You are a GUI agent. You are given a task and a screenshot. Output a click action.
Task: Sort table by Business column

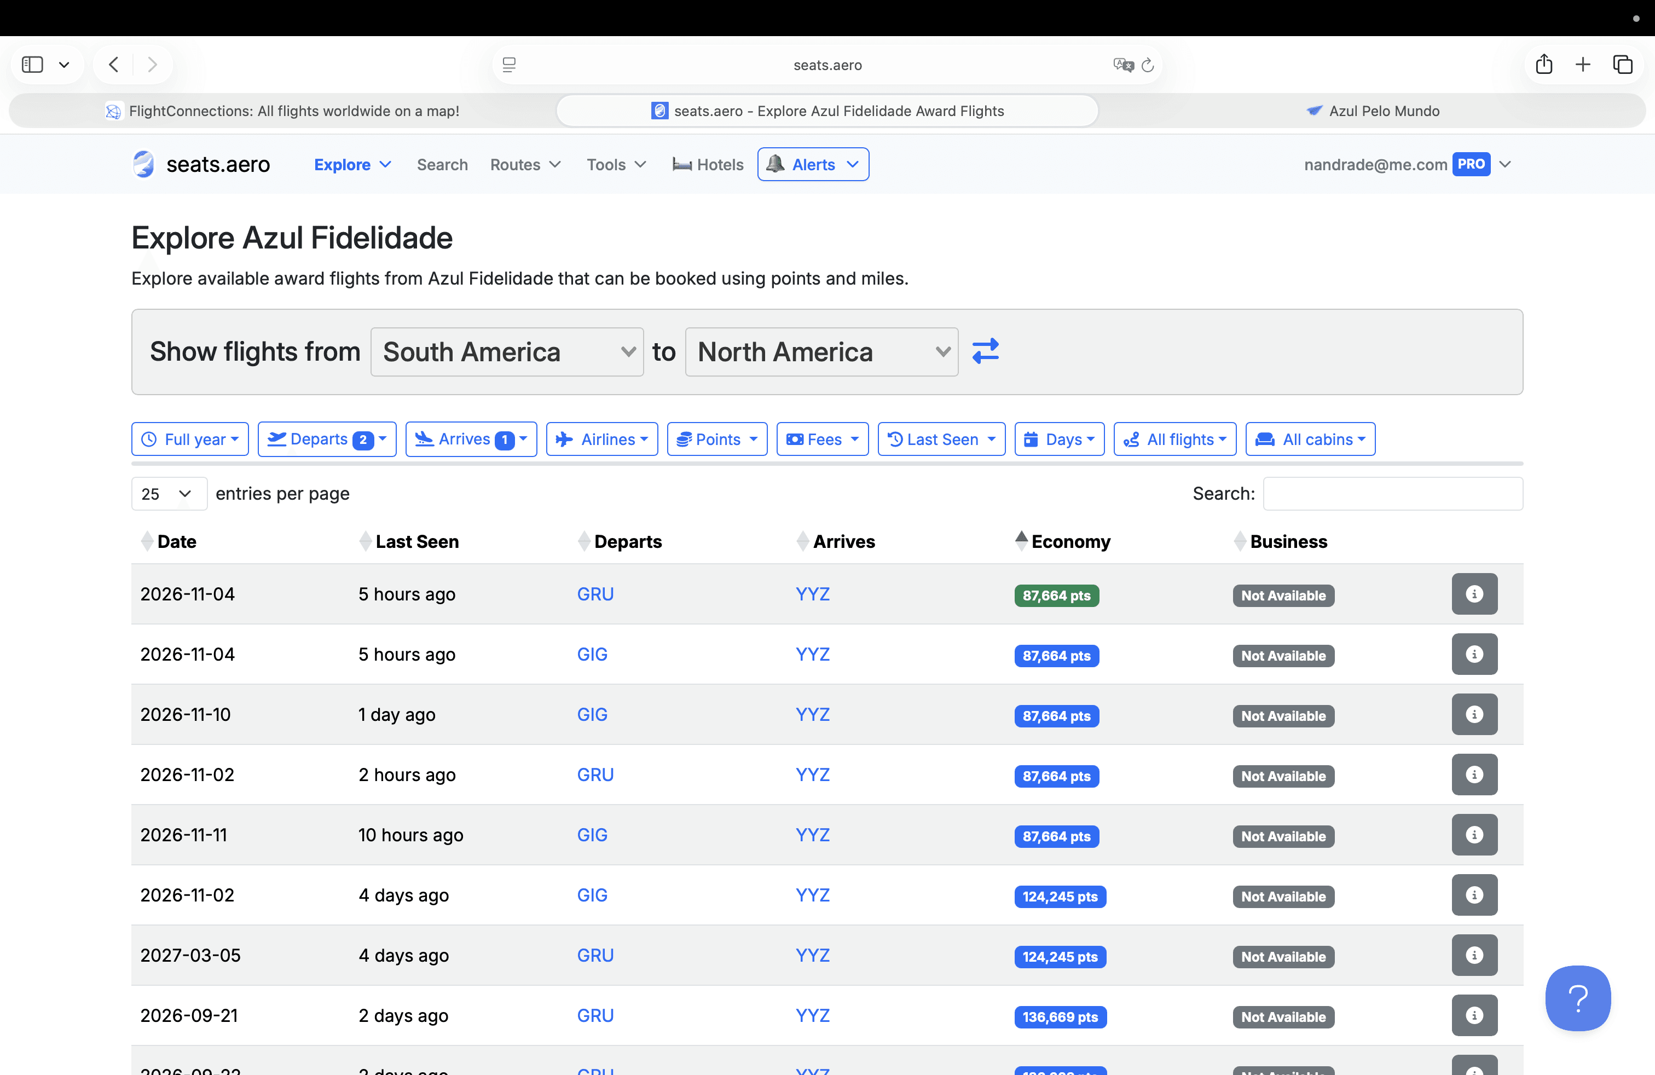1281,541
